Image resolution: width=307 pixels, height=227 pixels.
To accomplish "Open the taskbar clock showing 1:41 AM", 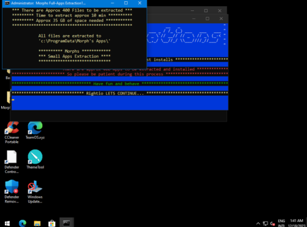I will (x=297, y=223).
